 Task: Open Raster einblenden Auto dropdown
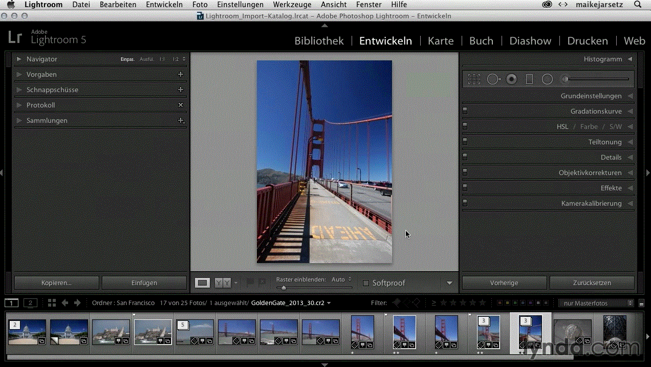[x=341, y=279]
